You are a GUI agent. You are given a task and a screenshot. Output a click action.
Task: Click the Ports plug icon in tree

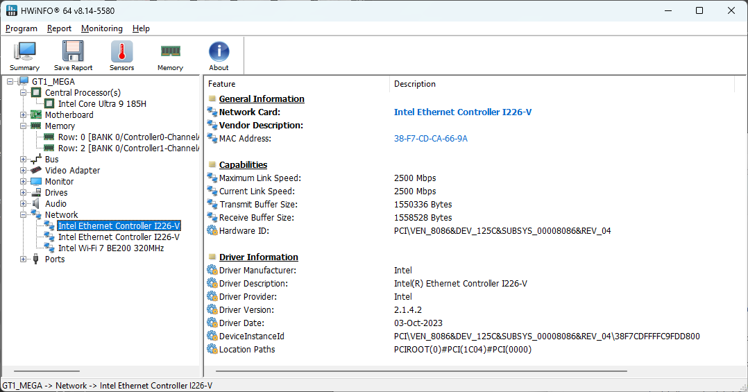coord(36,259)
